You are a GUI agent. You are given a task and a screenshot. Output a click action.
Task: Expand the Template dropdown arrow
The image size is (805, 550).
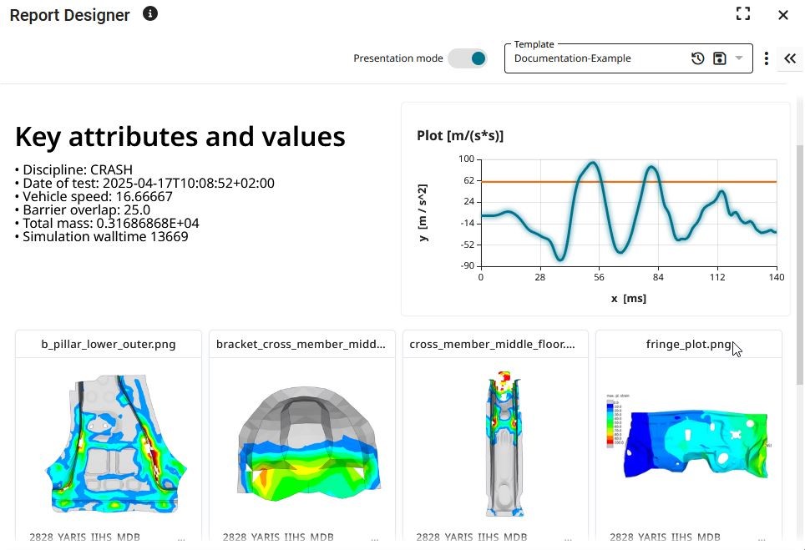tap(739, 58)
